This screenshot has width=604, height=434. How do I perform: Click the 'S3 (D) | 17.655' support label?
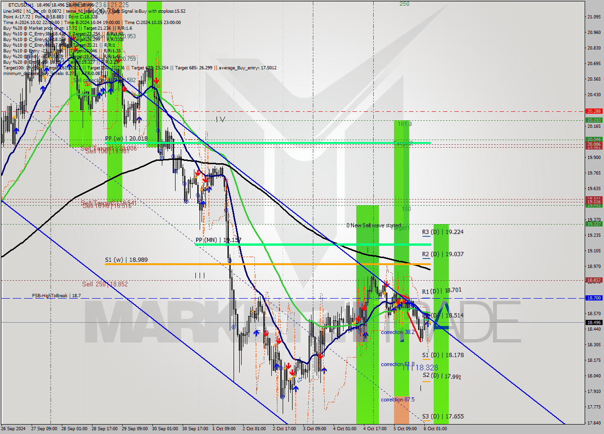tap(443, 417)
